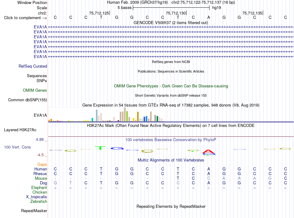
Task: Select the Human species row label
Action: coord(41,169)
